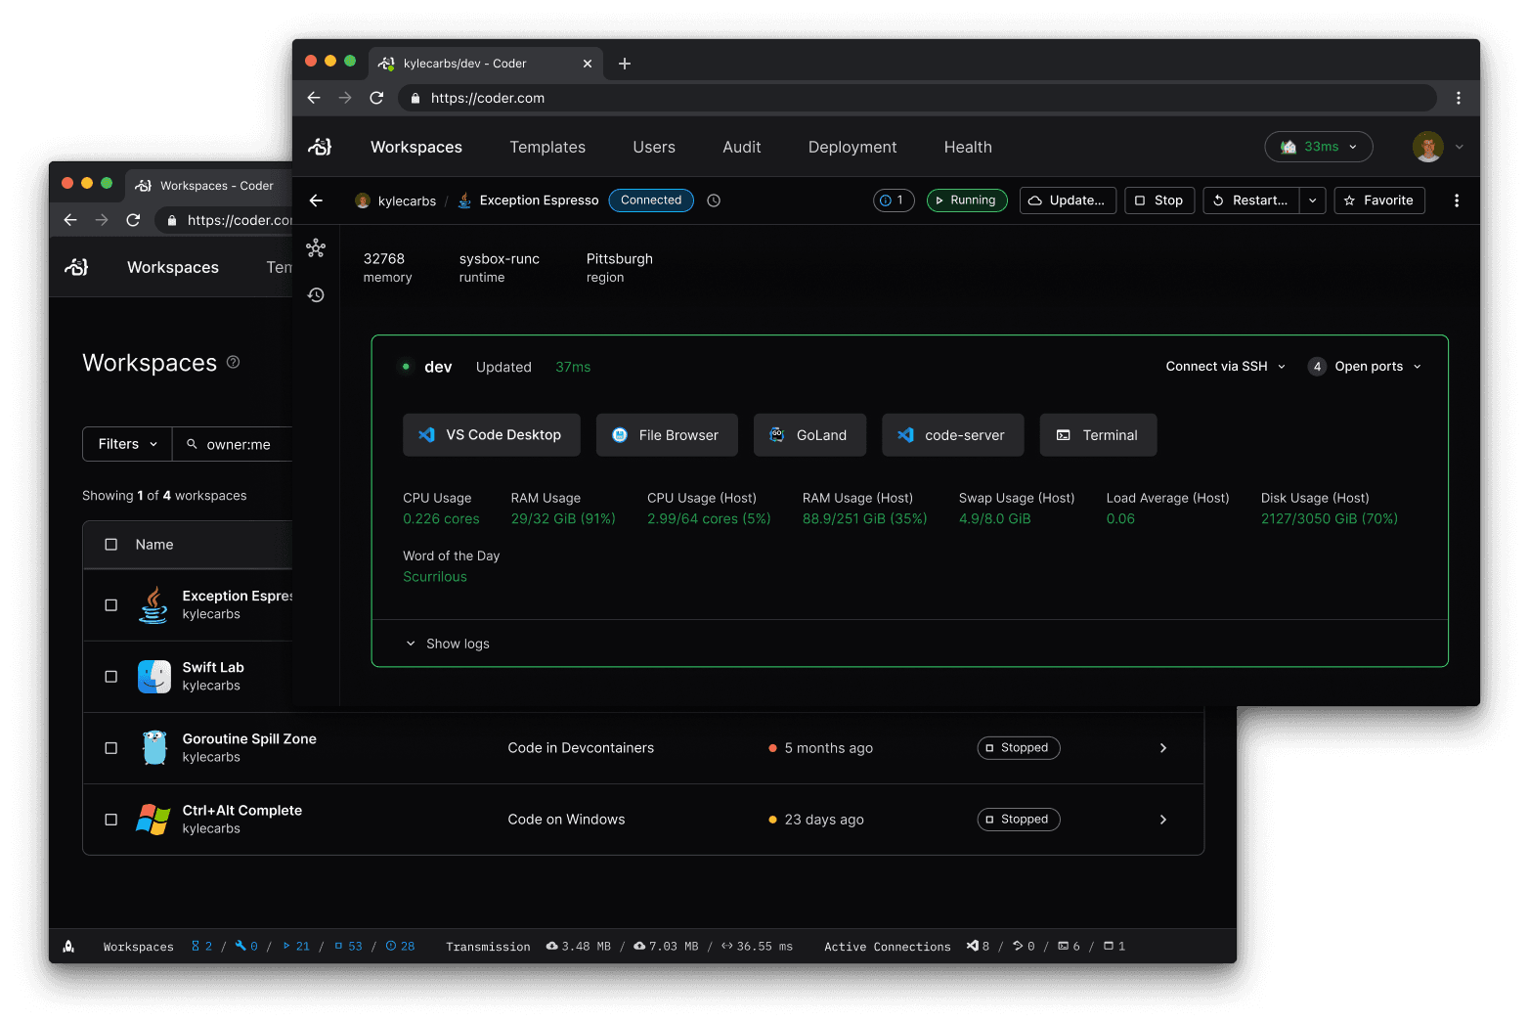Check the Exception Espresso workspace checkbox
This screenshot has height=1022, width=1529.
tap(111, 605)
